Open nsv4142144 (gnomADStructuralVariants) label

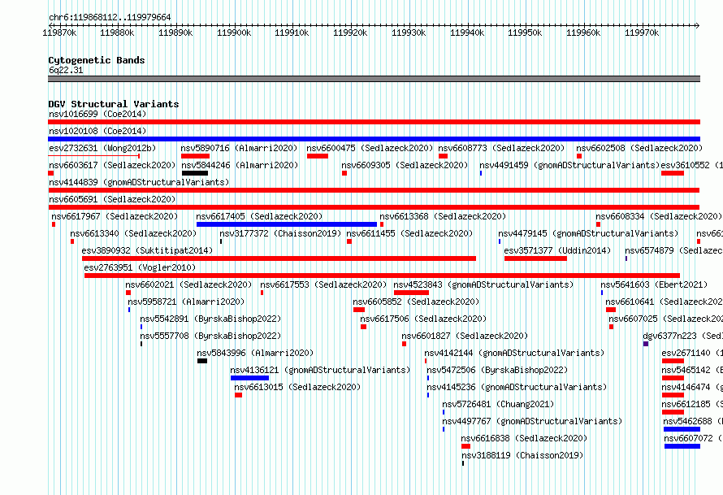(x=514, y=353)
